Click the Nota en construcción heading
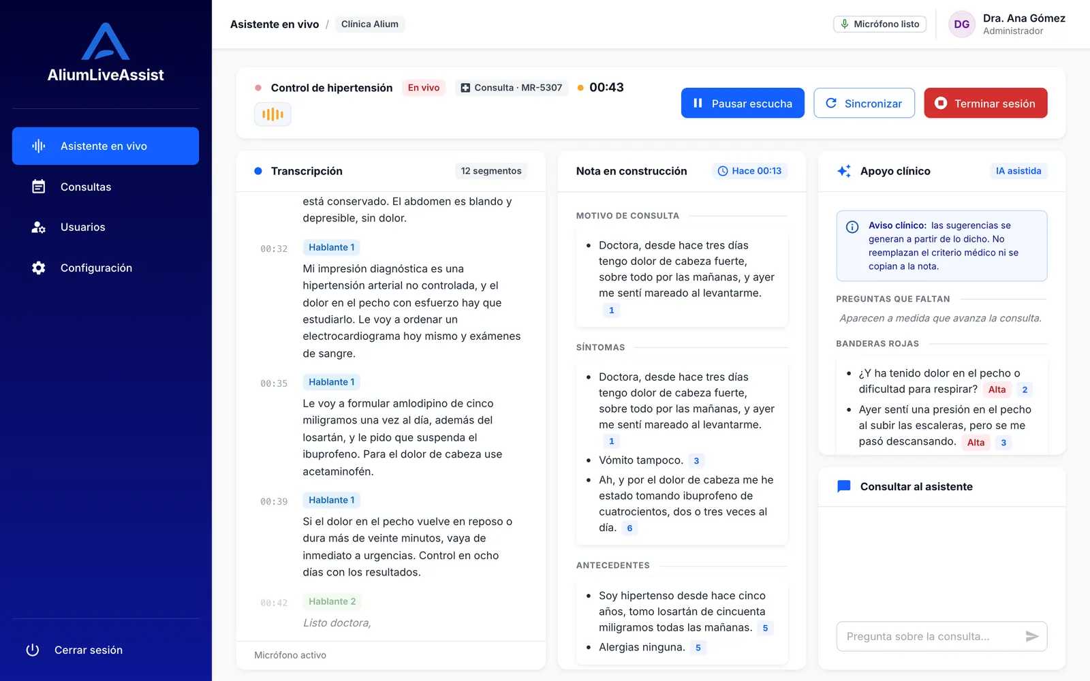Viewport: 1090px width, 681px height. pos(632,171)
